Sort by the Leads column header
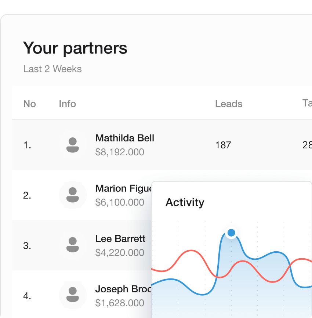This screenshot has width=312, height=318. click(229, 104)
